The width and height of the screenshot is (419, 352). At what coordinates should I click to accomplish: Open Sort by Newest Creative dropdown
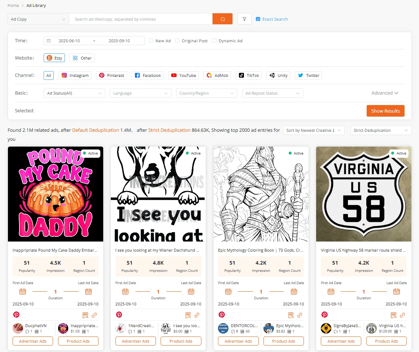pos(313,130)
